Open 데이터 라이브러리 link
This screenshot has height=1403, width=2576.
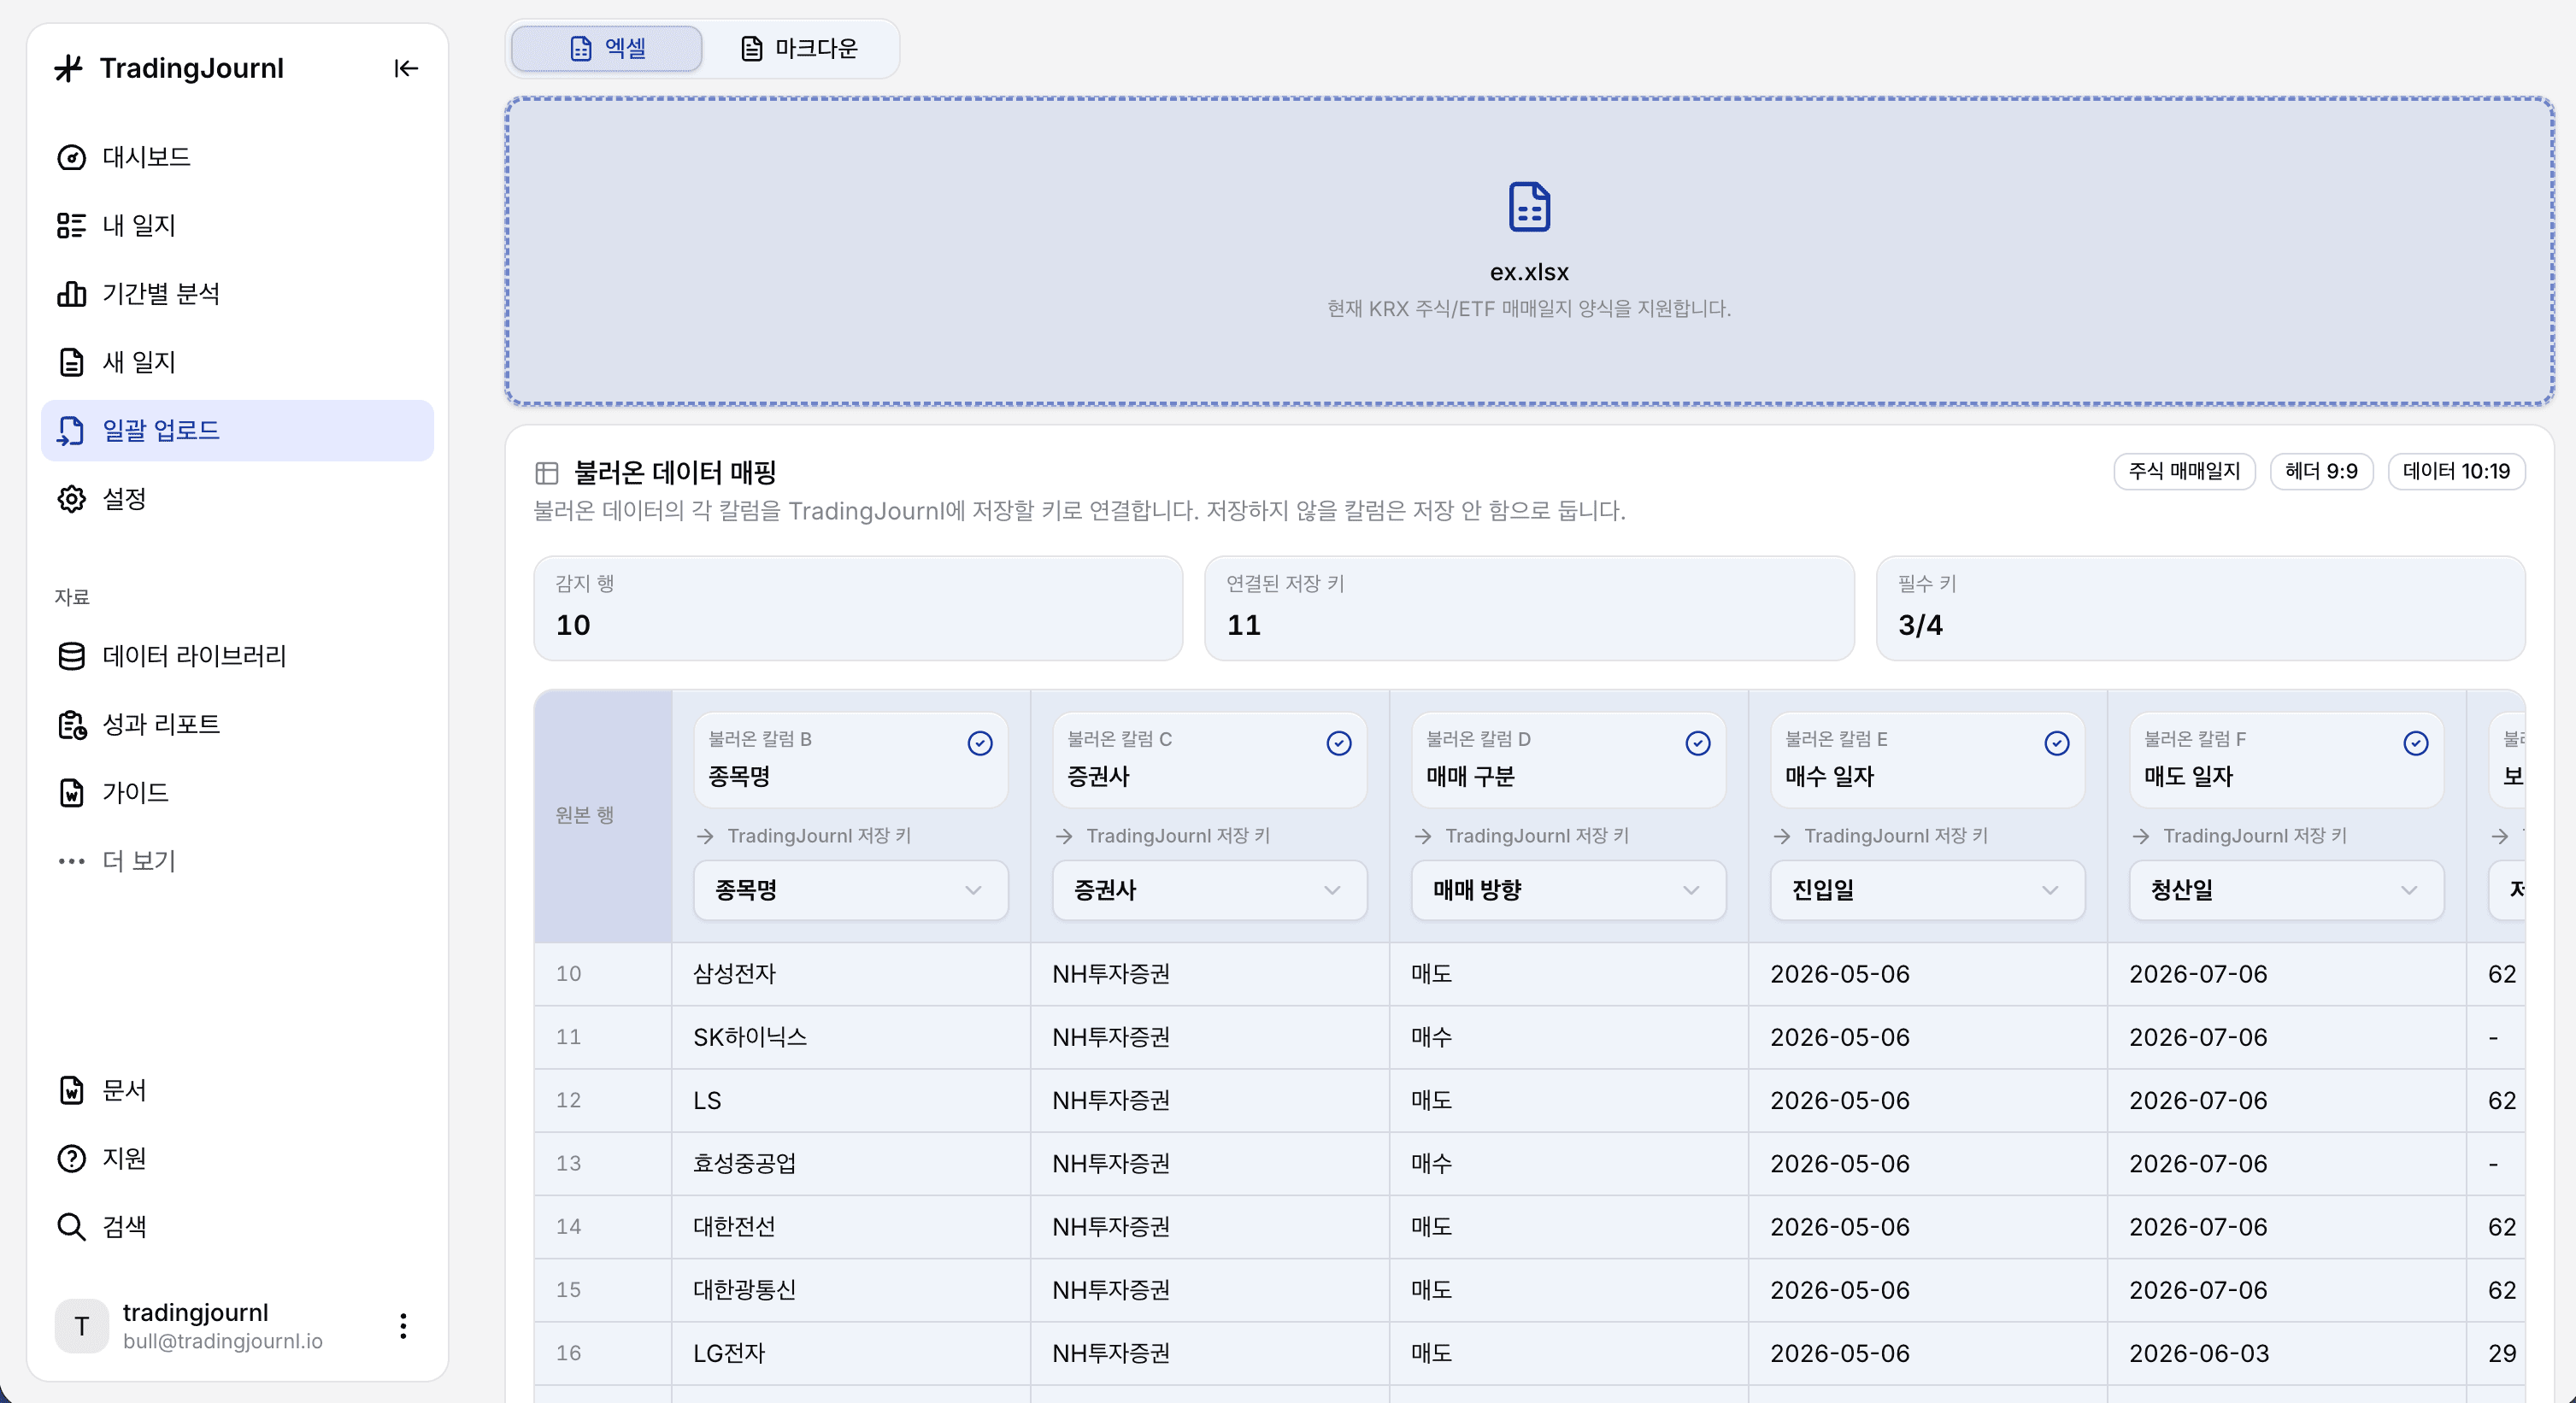[237, 656]
